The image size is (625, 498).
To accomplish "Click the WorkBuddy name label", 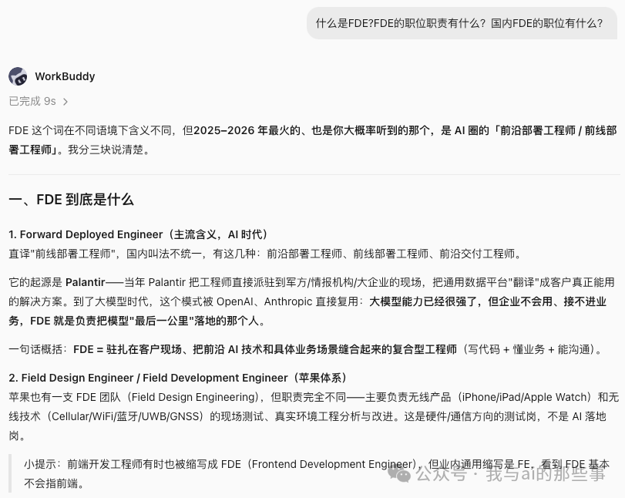I will coord(65,76).
